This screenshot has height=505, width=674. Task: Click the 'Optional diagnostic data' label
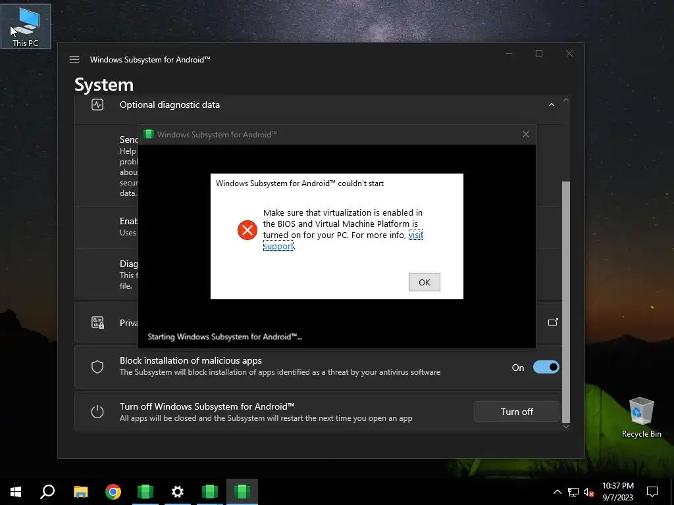coord(169,105)
